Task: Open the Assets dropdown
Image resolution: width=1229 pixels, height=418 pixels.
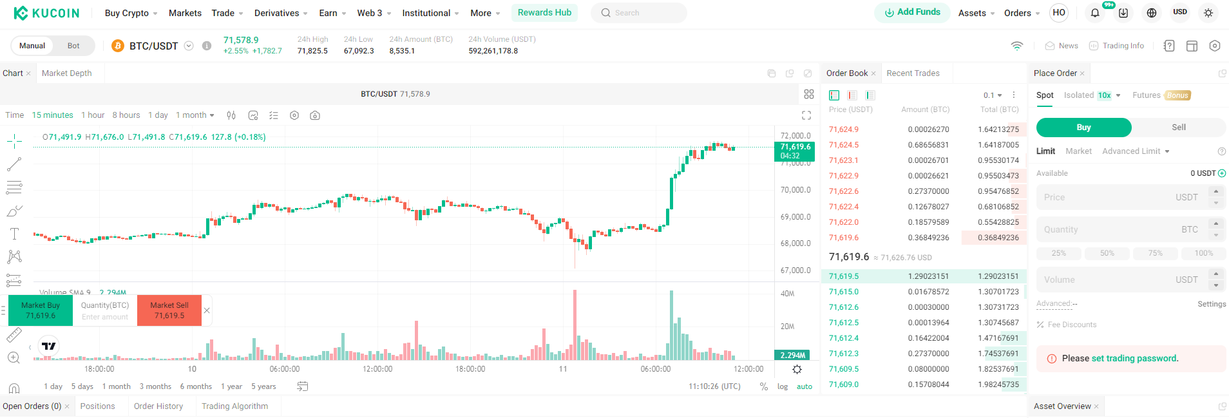Action: 977,13
